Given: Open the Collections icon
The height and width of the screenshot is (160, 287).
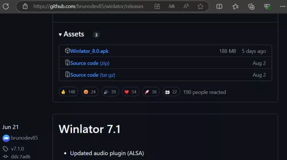Looking at the screenshot, I should 251,7.
